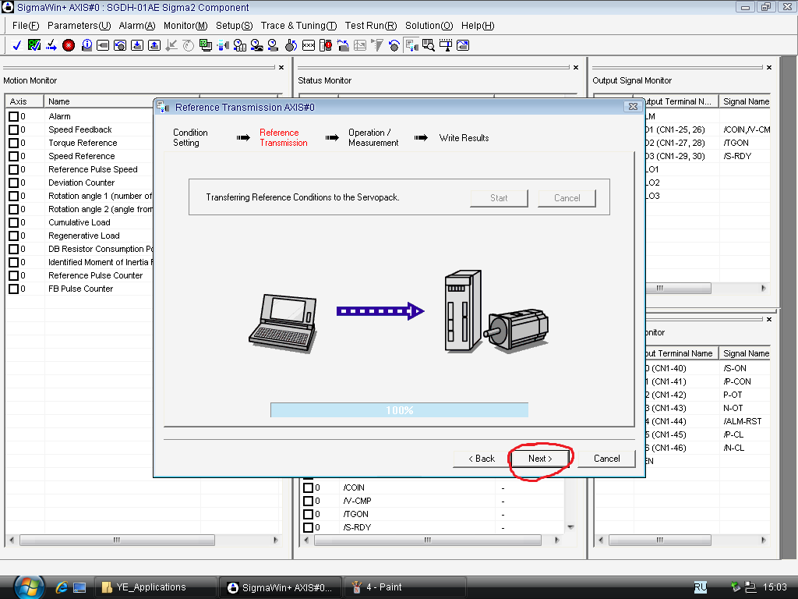Viewport: 798px width, 599px height.
Task: Switch to the 4 - Paint taskbar window
Action: pyautogui.click(x=404, y=587)
